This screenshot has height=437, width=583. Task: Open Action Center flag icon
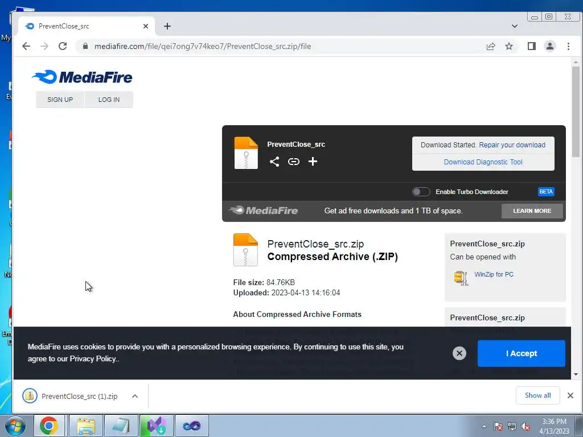(498, 426)
